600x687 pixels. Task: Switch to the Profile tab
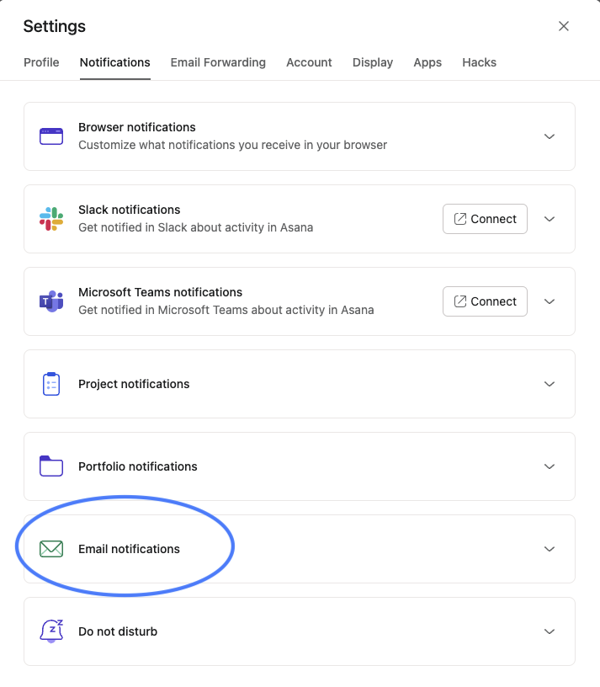tap(41, 62)
